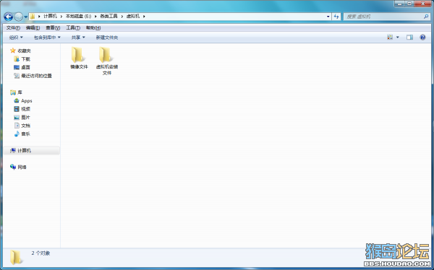Refresh the current folder view

pos(336,17)
